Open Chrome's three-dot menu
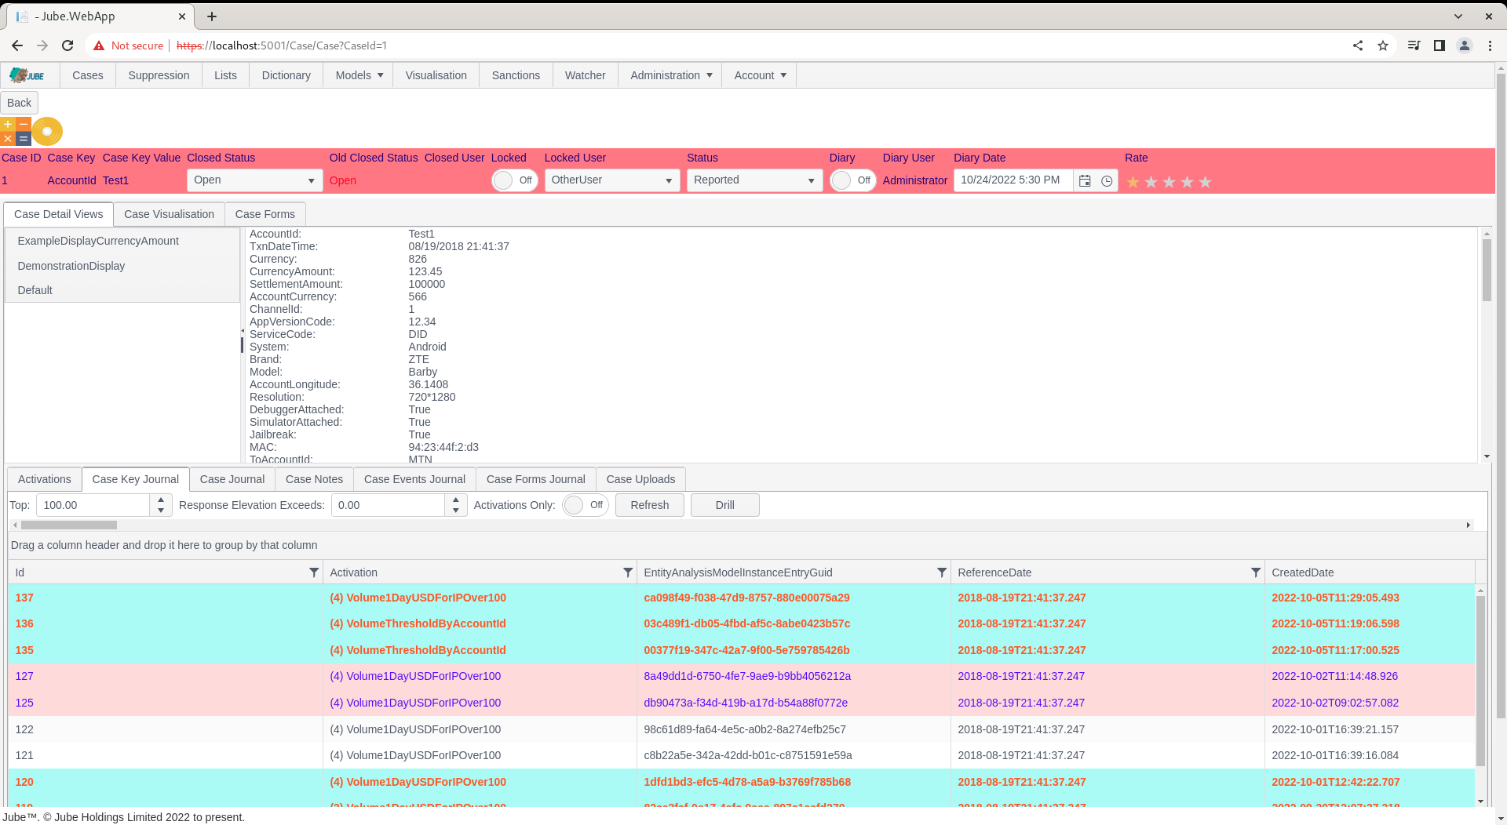Image resolution: width=1507 pixels, height=825 pixels. tap(1490, 45)
